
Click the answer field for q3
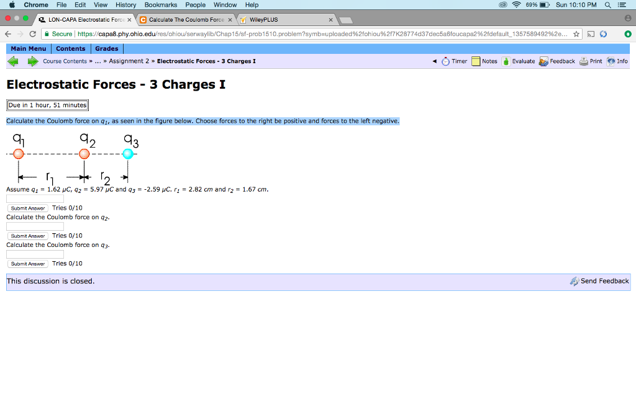click(x=34, y=254)
